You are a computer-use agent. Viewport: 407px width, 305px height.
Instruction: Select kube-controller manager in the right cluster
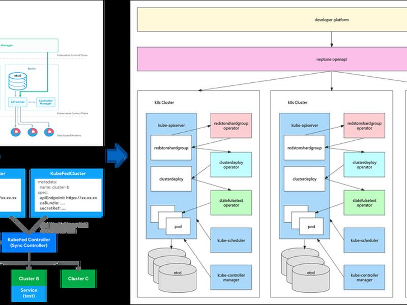(x=364, y=277)
